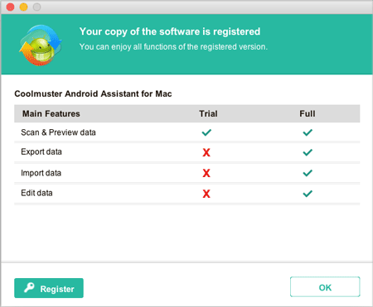The height and width of the screenshot is (307, 373).
Task: Click the Full checkmark in Export data row
Action: [x=308, y=152]
